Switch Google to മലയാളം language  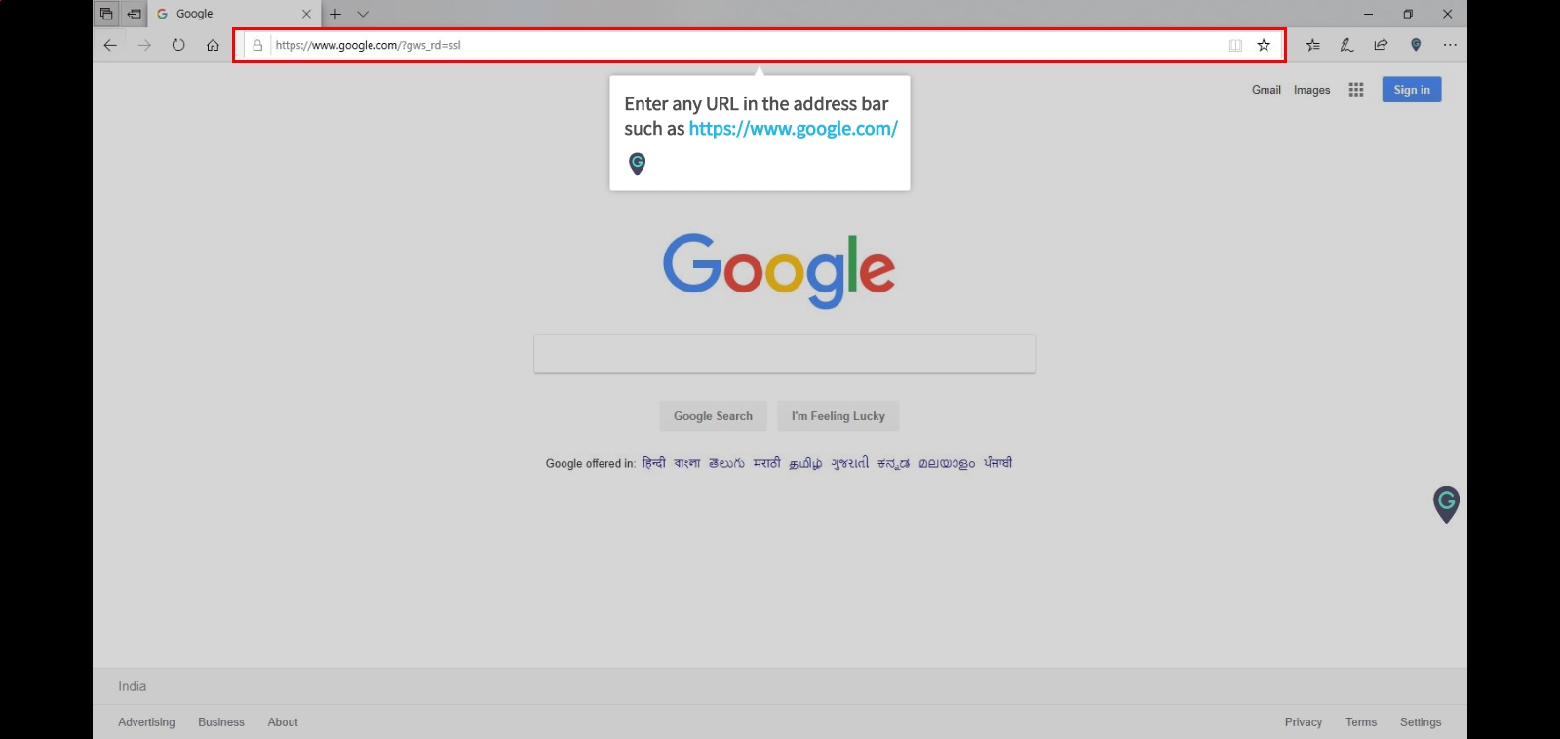947,463
